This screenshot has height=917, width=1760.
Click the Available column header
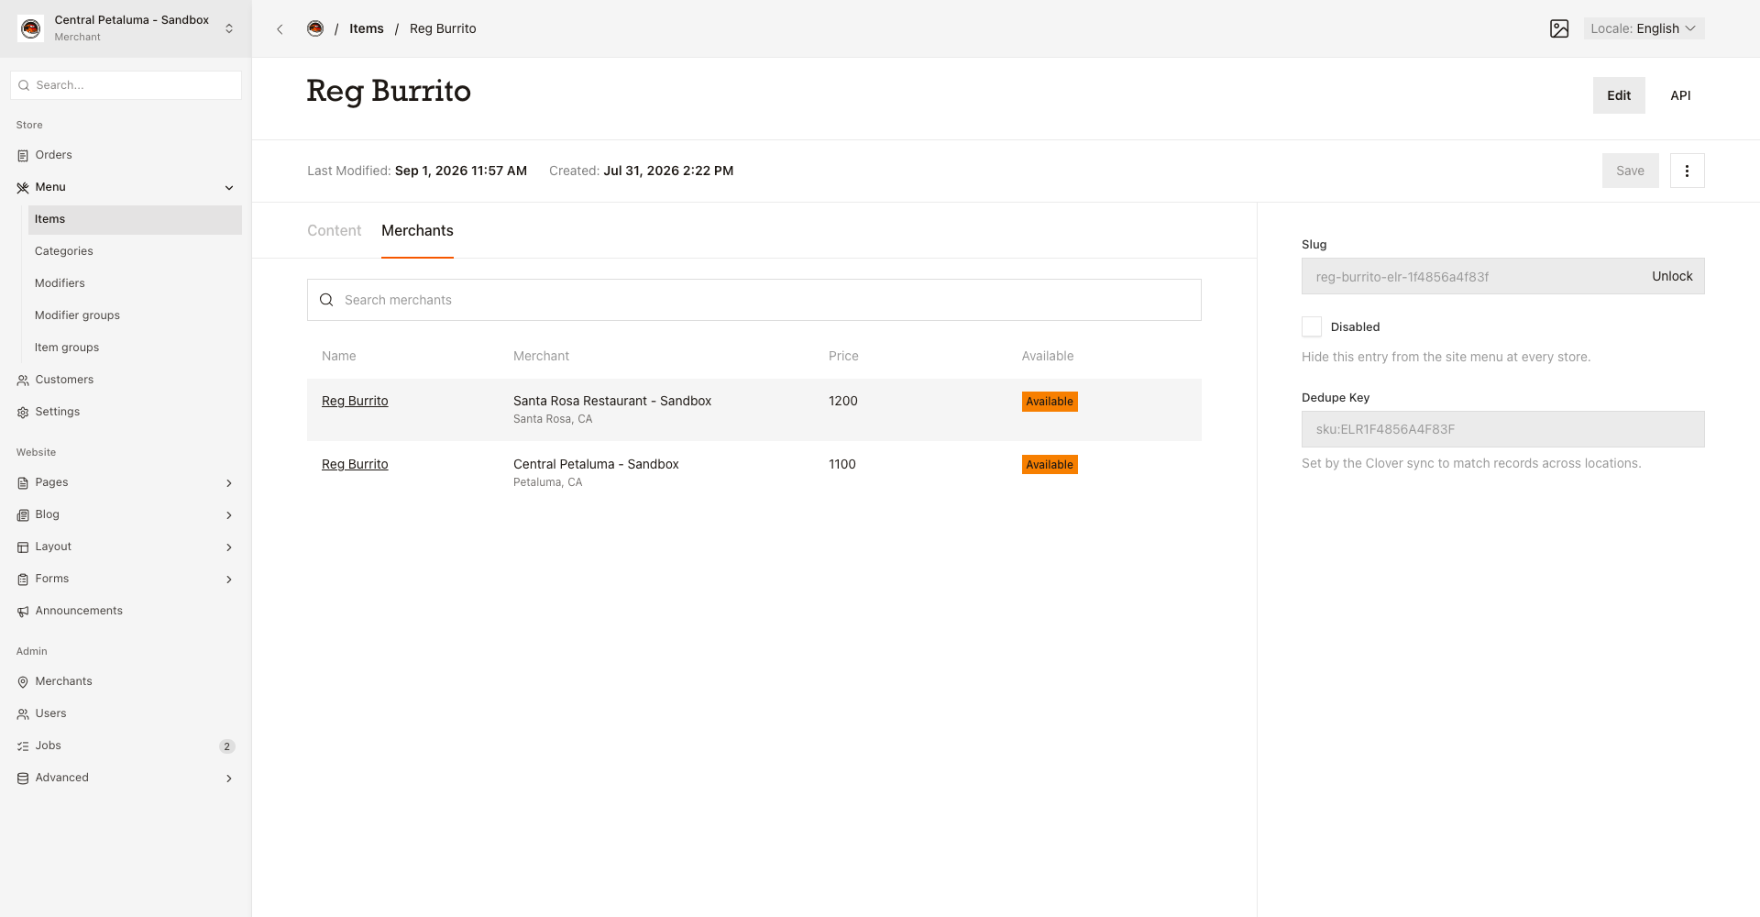(1048, 356)
